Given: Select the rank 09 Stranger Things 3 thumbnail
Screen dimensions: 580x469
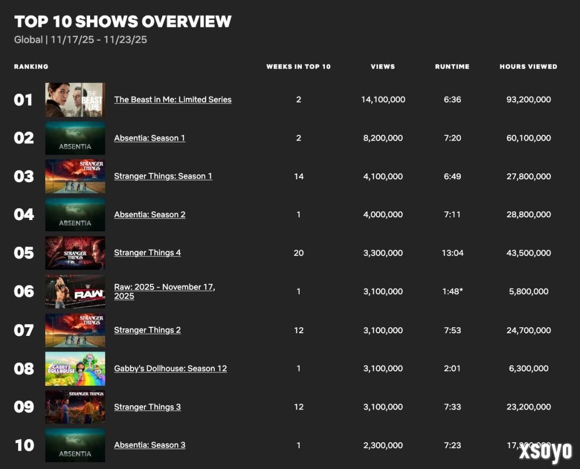Looking at the screenshot, I should click(x=75, y=407).
